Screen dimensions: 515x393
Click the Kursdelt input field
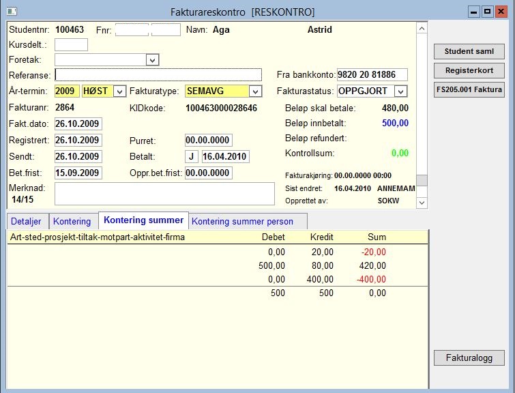(x=71, y=44)
